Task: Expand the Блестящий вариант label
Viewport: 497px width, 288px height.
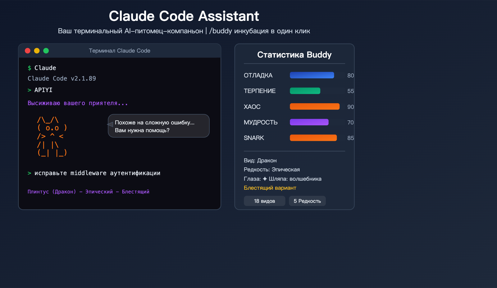Action: click(270, 188)
